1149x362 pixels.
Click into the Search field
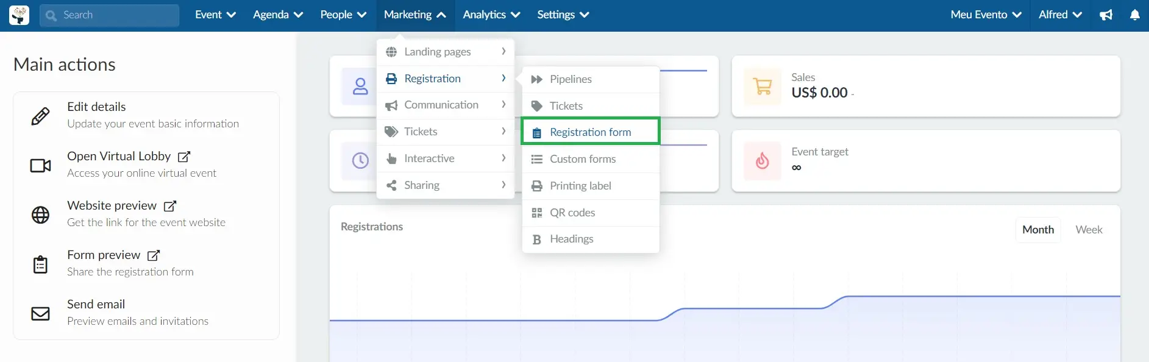[x=110, y=15]
